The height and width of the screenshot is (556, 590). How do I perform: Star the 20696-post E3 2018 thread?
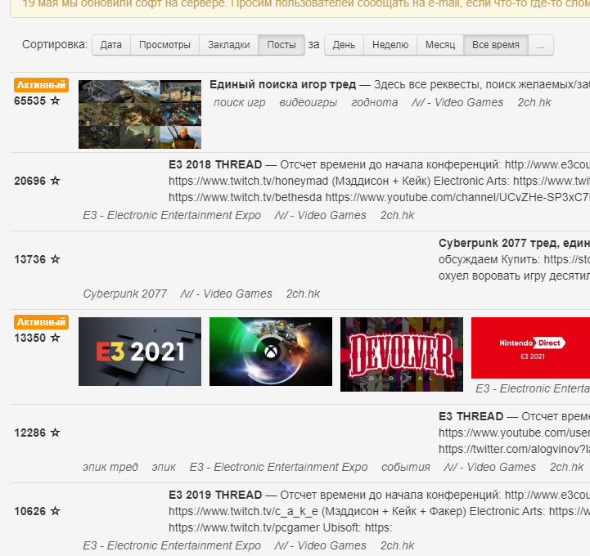56,181
